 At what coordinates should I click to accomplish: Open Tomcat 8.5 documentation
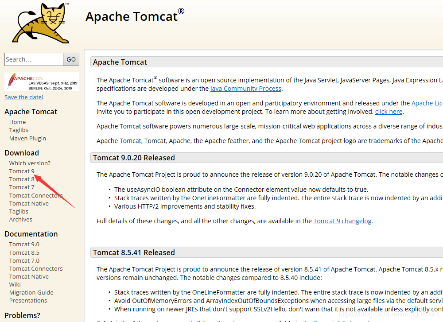(24, 252)
